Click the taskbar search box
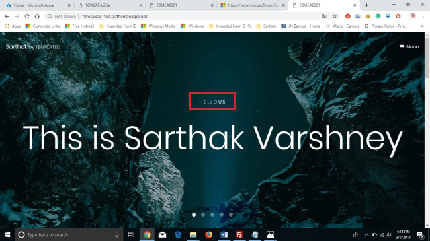This screenshot has width=430, height=241. [x=69, y=234]
